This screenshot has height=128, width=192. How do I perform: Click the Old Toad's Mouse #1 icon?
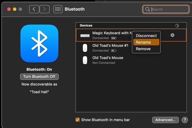[85, 48]
